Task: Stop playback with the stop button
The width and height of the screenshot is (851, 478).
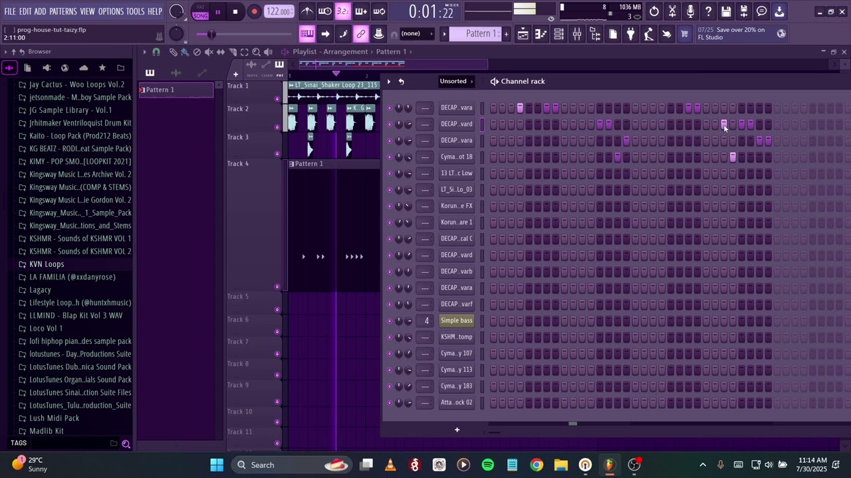Action: 235,12
